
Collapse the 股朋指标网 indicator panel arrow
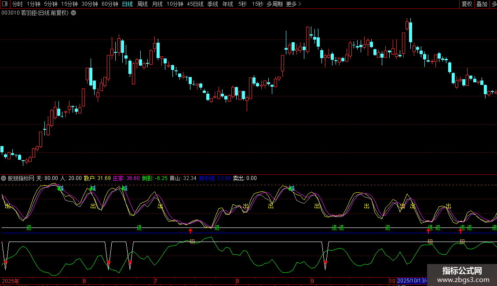click(4, 178)
